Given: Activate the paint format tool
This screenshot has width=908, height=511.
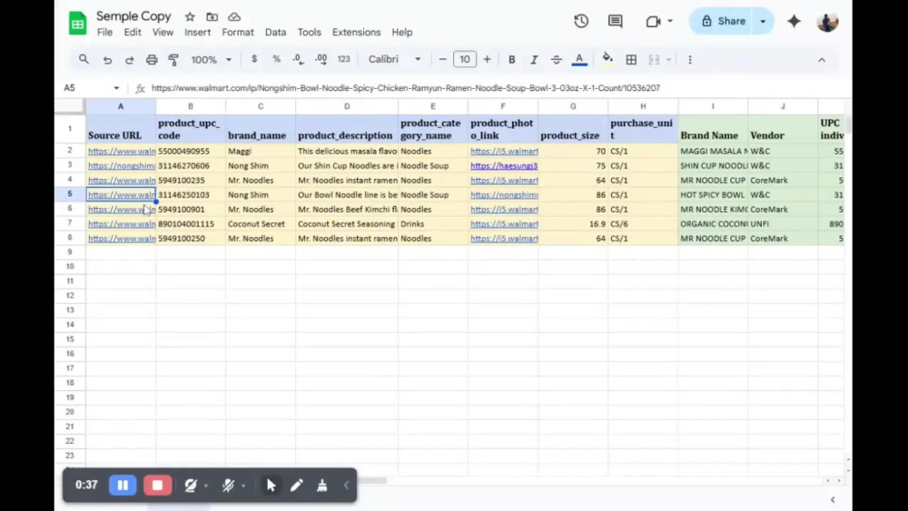Looking at the screenshot, I should click(x=173, y=60).
